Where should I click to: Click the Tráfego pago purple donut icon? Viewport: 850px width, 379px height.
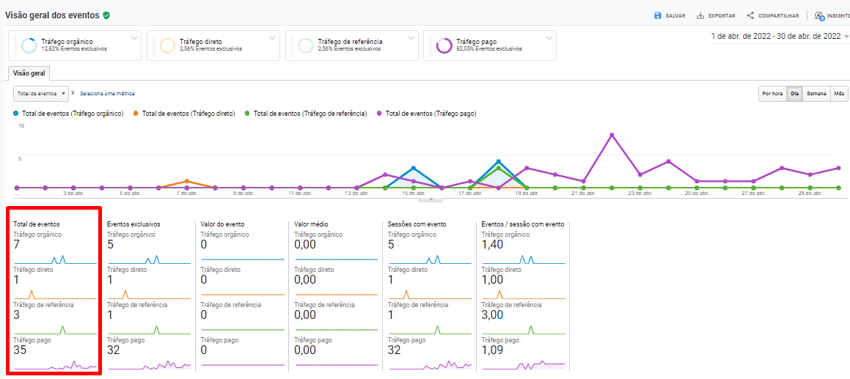pos(444,45)
